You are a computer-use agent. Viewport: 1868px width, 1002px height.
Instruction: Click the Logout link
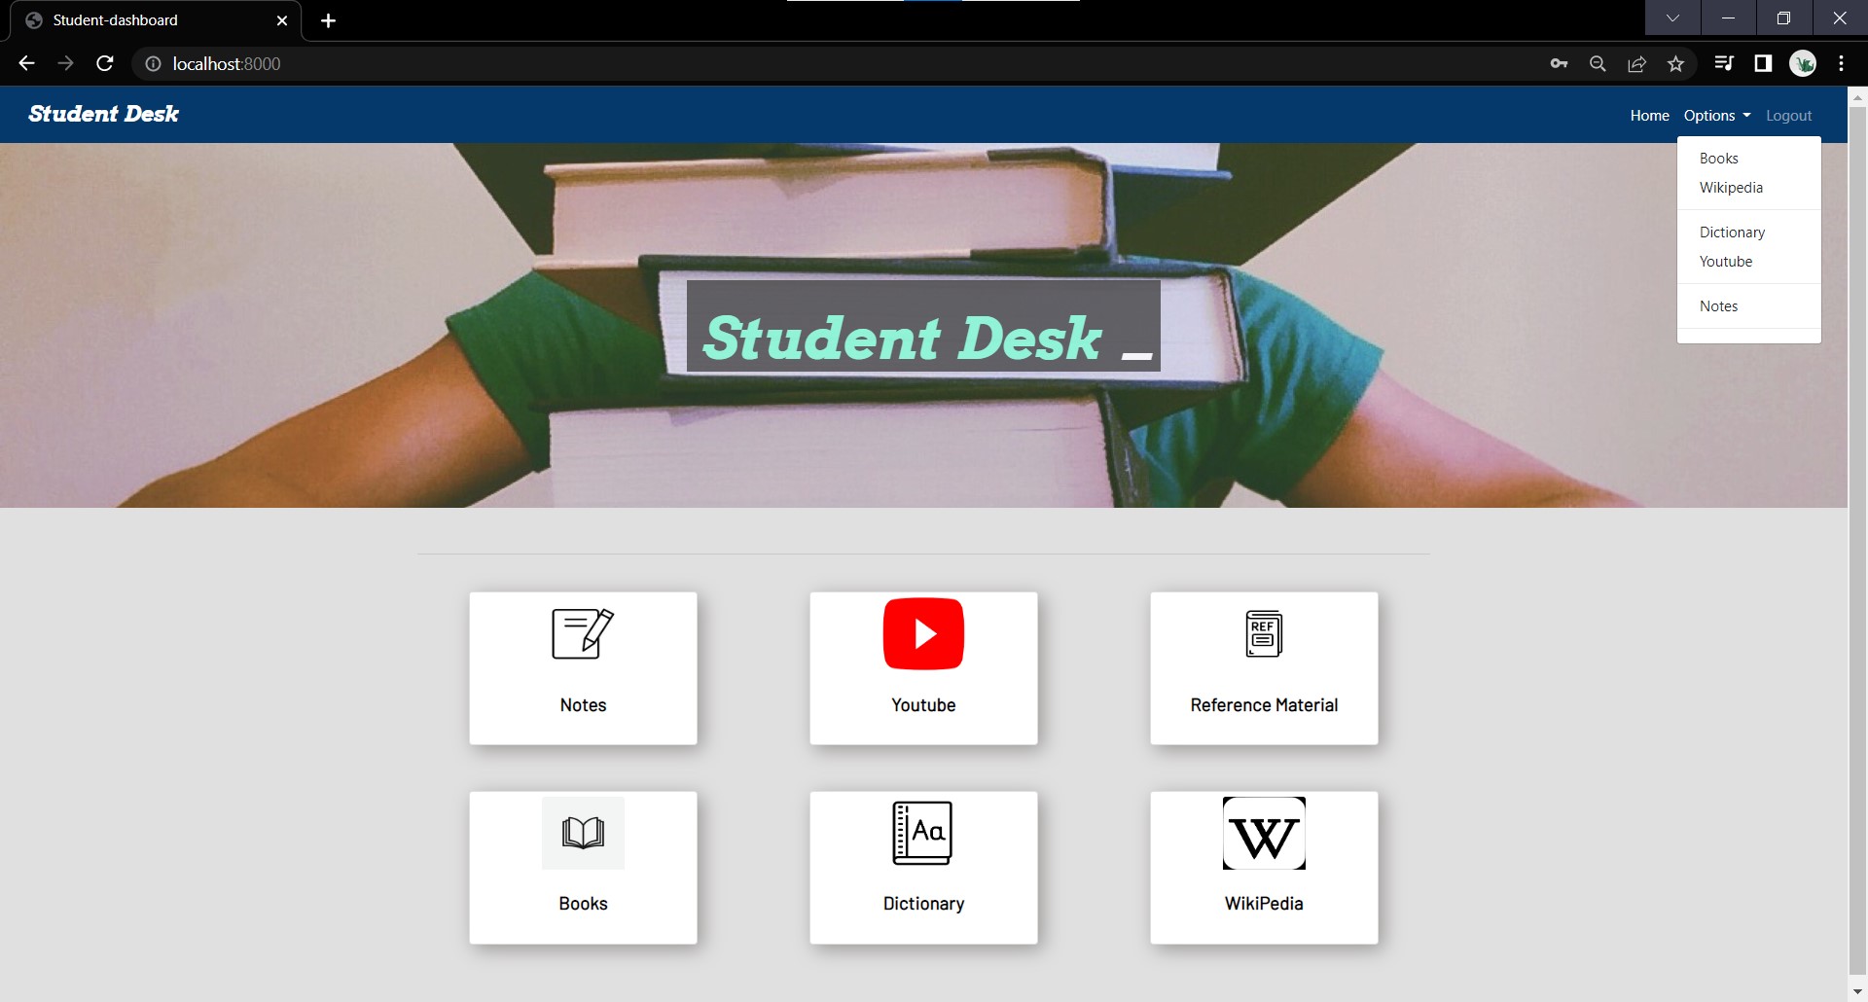pos(1788,115)
